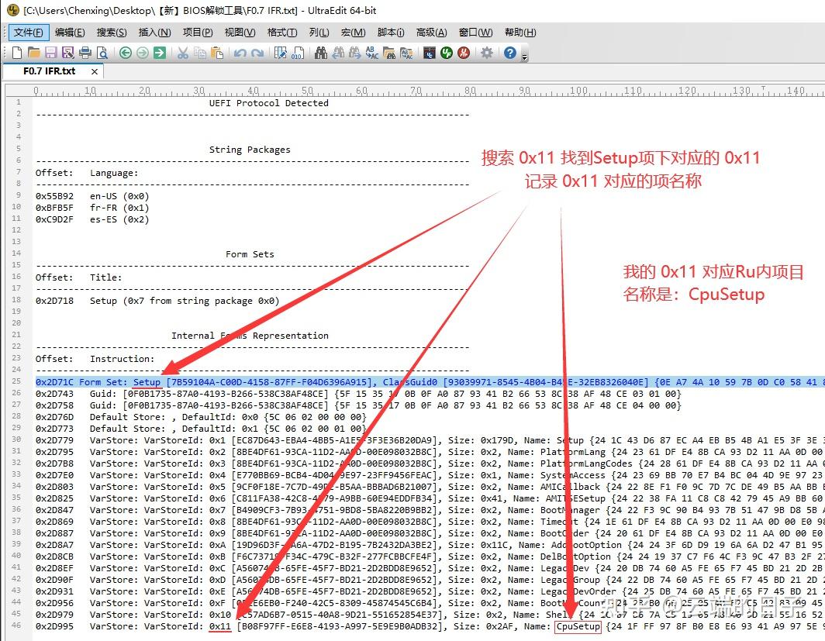Open Find in Files folder icon
The image size is (825, 641).
tap(389, 53)
